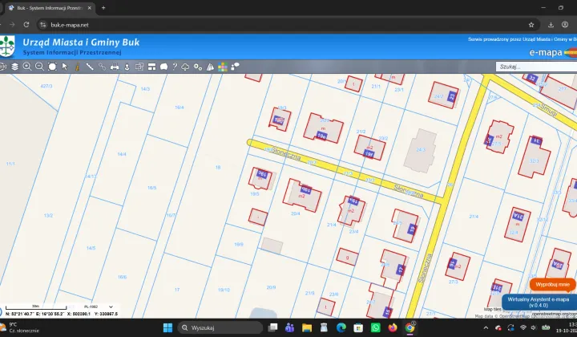Click the parcel label 24/3
Screen dimensions: 577x337
coord(420,150)
